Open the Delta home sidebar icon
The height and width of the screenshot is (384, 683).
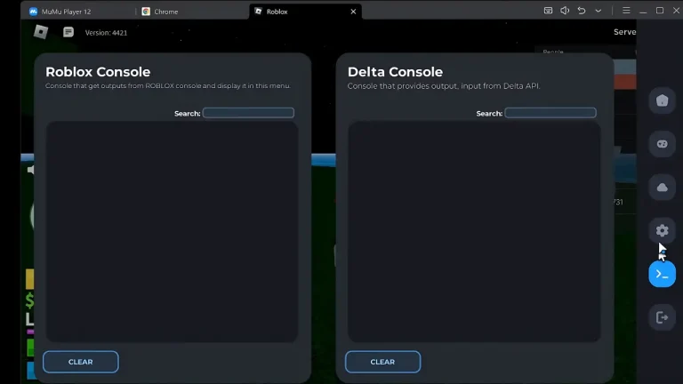662,100
